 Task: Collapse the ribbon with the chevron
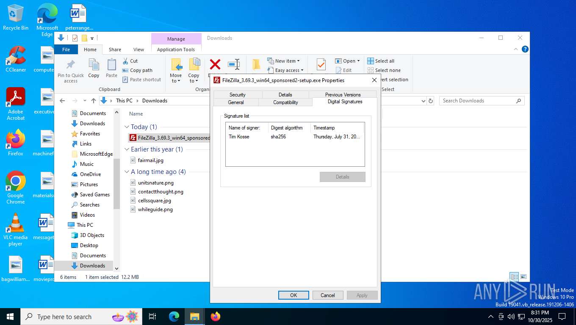tap(516, 49)
